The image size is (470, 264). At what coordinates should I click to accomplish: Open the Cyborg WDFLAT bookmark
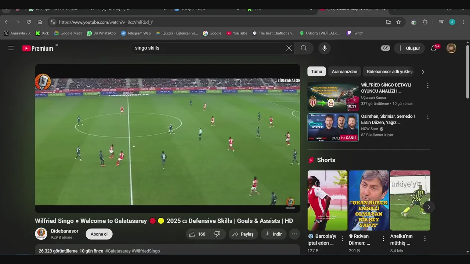(x=320, y=33)
